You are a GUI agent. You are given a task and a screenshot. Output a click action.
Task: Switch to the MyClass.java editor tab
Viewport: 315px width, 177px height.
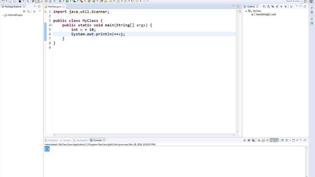pos(55,6)
